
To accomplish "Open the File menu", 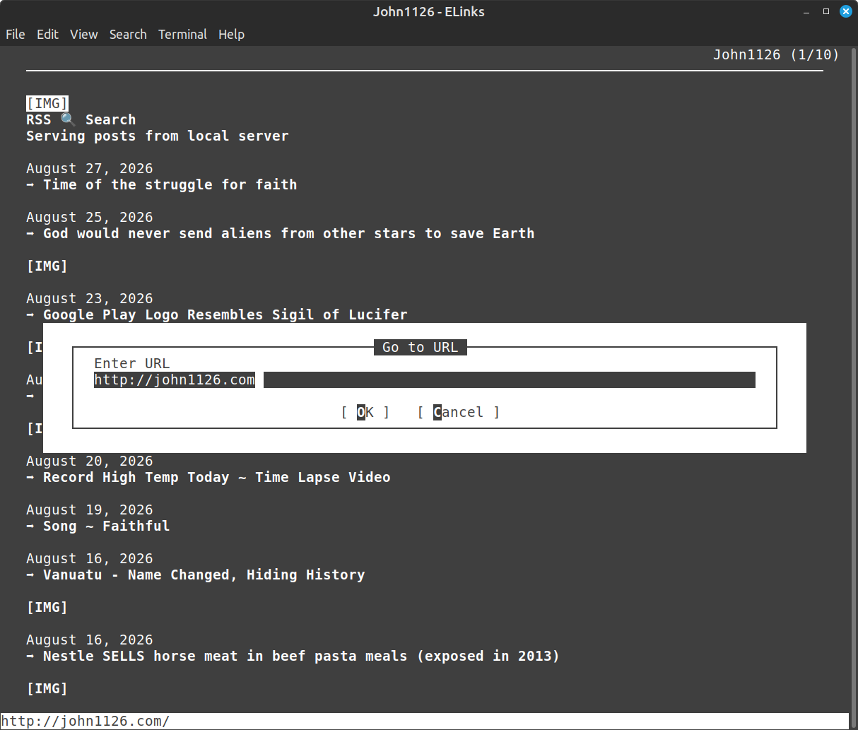I will 15,34.
